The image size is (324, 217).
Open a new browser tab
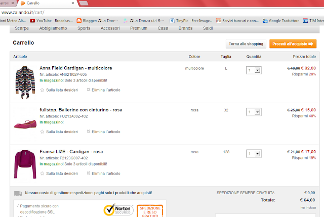(x=84, y=3)
